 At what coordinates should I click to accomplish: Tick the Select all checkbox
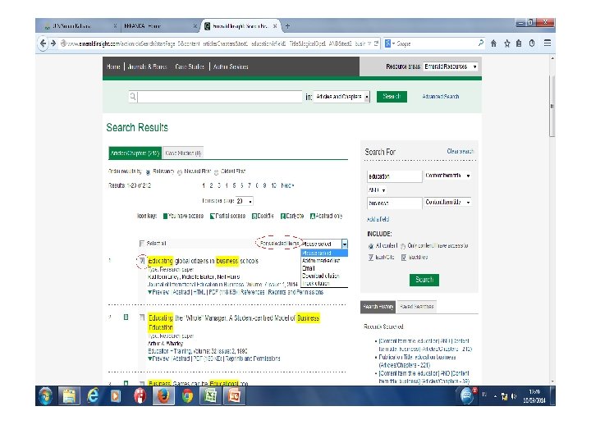142,244
